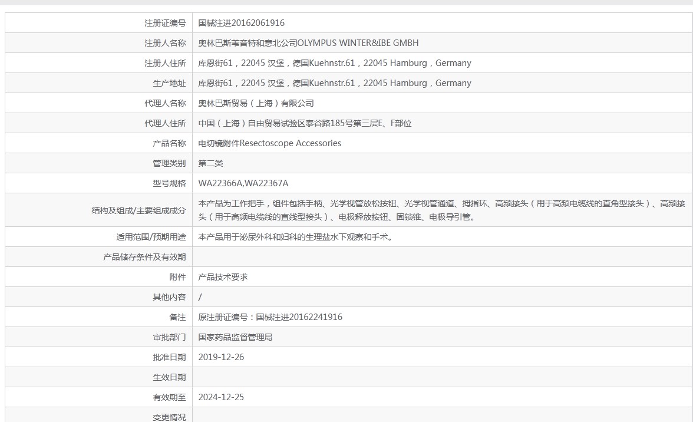Image resolution: width=693 pixels, height=422 pixels.
Task: Click the 生产地址 label
Action: coord(169,83)
